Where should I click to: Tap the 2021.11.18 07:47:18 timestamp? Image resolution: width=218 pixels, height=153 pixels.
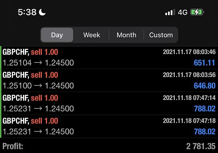[x=189, y=121]
